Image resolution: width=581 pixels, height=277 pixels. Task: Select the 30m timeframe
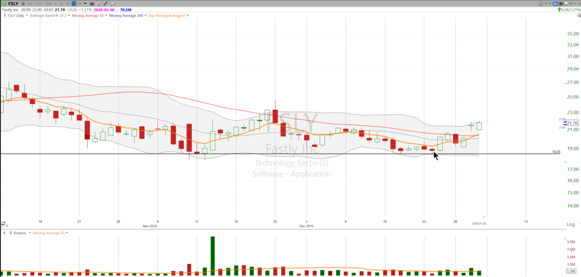pyautogui.click(x=48, y=4)
